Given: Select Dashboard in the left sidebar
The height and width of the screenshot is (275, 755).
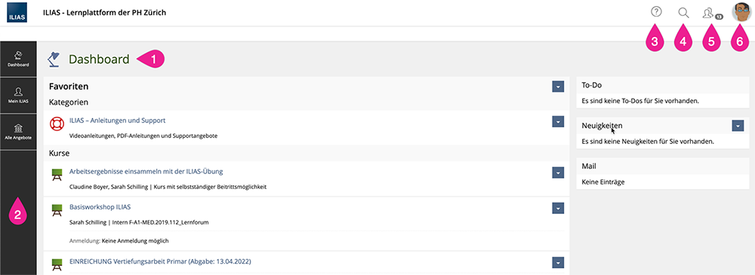Looking at the screenshot, I should click(18, 59).
